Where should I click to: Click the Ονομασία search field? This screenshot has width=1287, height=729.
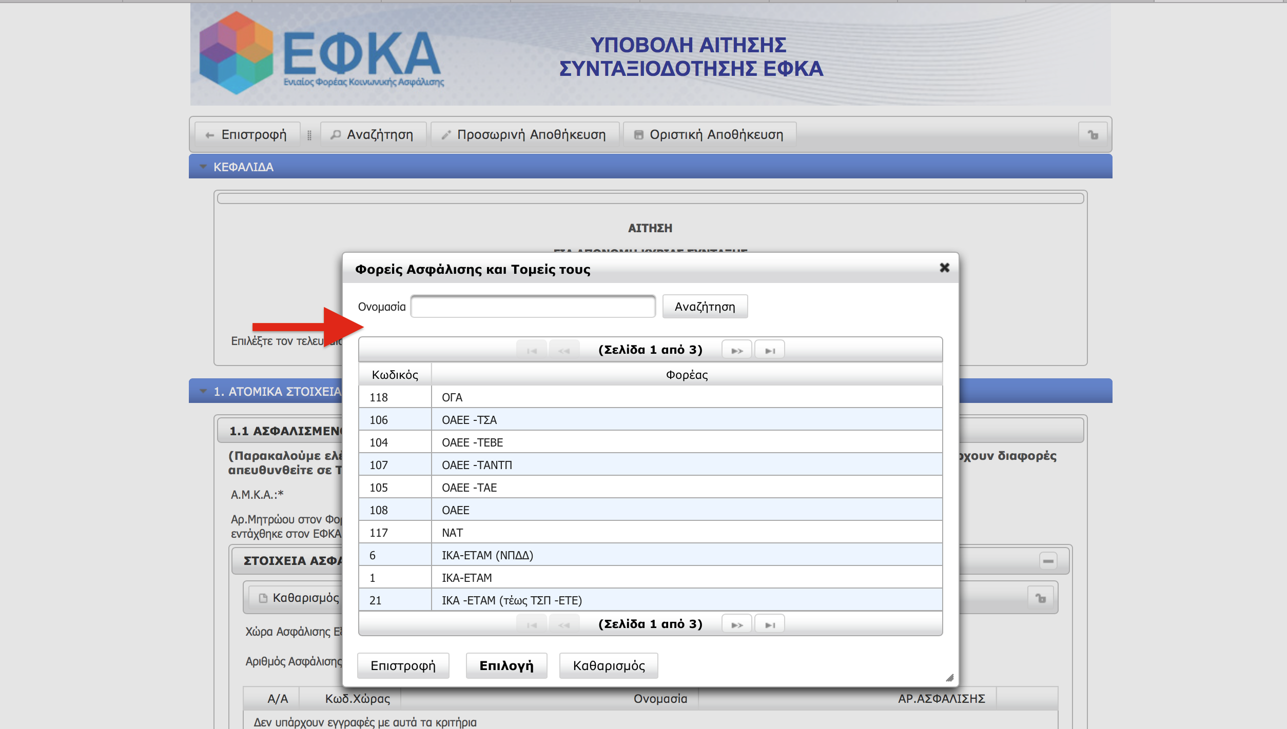click(x=533, y=307)
